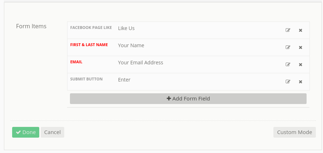The height and width of the screenshot is (153, 323).
Task: Edit the First & Last Name field
Action: coord(288,47)
